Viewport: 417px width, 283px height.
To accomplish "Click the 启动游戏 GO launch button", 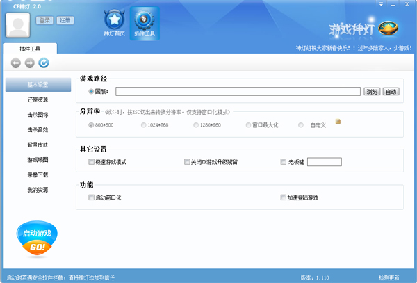I will click(38, 239).
